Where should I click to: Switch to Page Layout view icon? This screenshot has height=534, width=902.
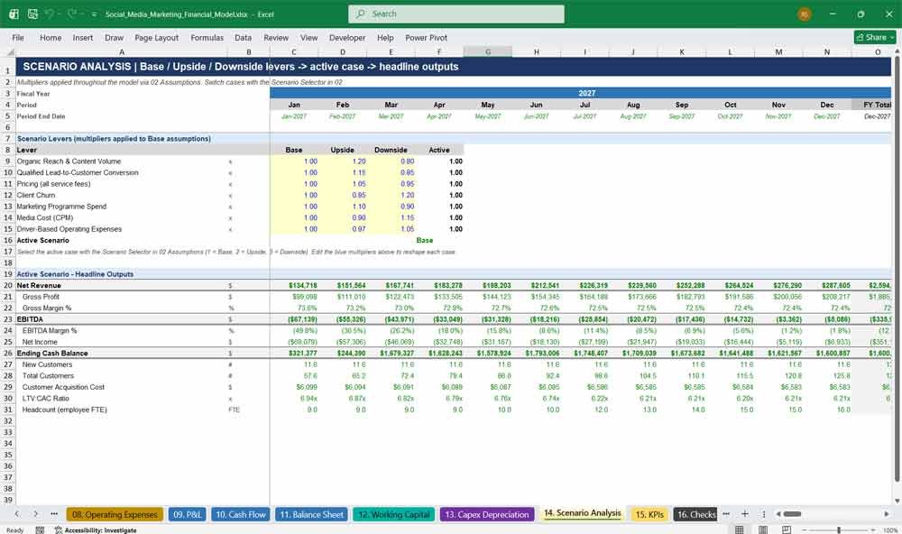(x=763, y=529)
